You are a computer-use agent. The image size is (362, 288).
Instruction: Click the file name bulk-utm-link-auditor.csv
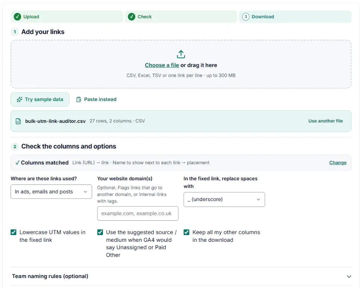tap(55, 121)
